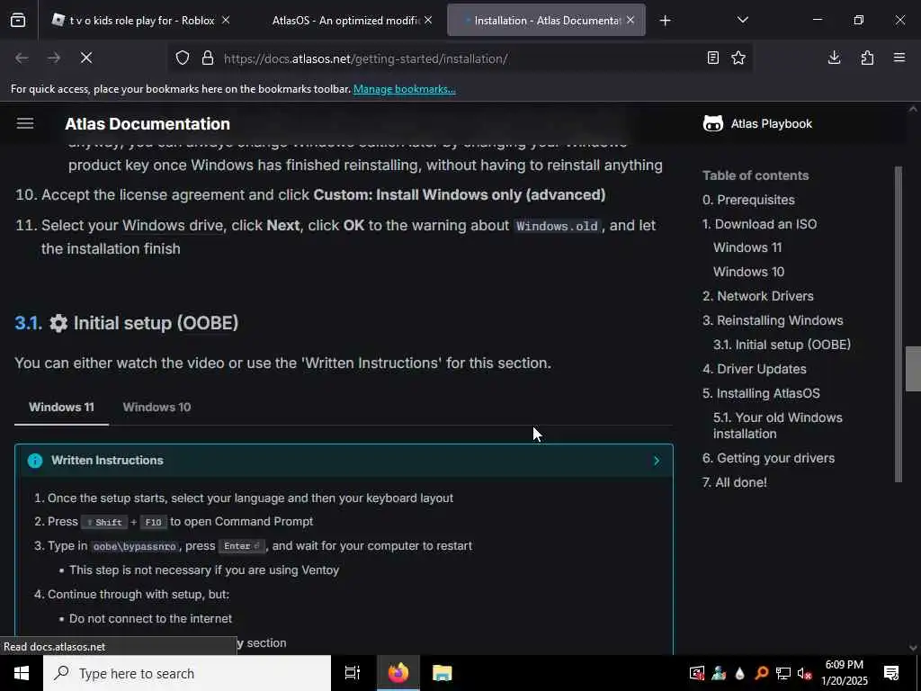The width and height of the screenshot is (921, 691).
Task: Click the Atlas Documentation title
Action: click(148, 124)
